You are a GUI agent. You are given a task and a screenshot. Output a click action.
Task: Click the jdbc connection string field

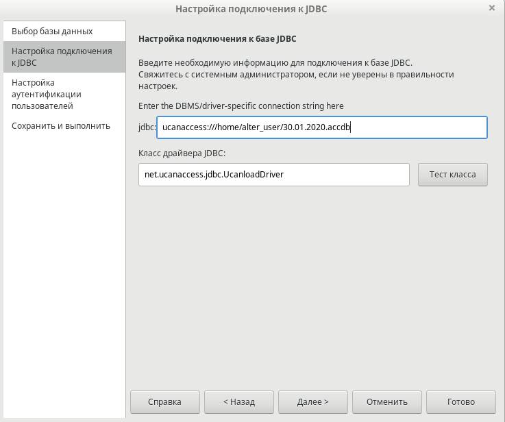[x=322, y=127]
